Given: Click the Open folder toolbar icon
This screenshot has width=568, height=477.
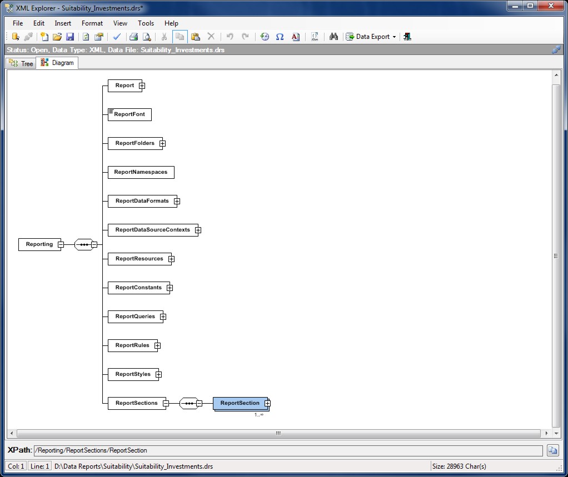Looking at the screenshot, I should click(x=57, y=37).
